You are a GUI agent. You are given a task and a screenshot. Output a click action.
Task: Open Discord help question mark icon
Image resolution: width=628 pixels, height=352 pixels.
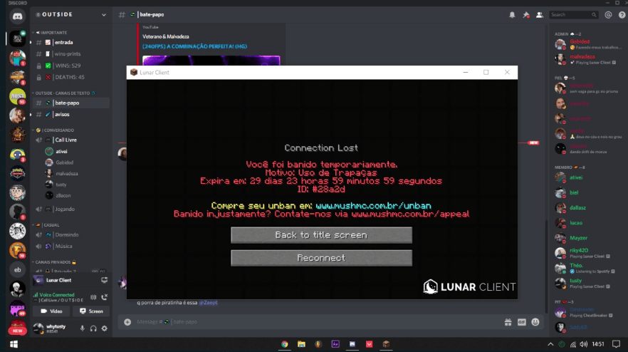pyautogui.click(x=622, y=15)
